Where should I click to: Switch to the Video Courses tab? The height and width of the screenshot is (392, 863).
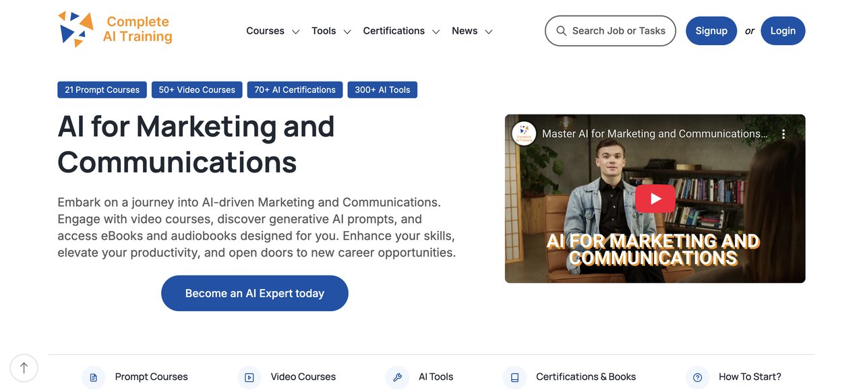287,377
